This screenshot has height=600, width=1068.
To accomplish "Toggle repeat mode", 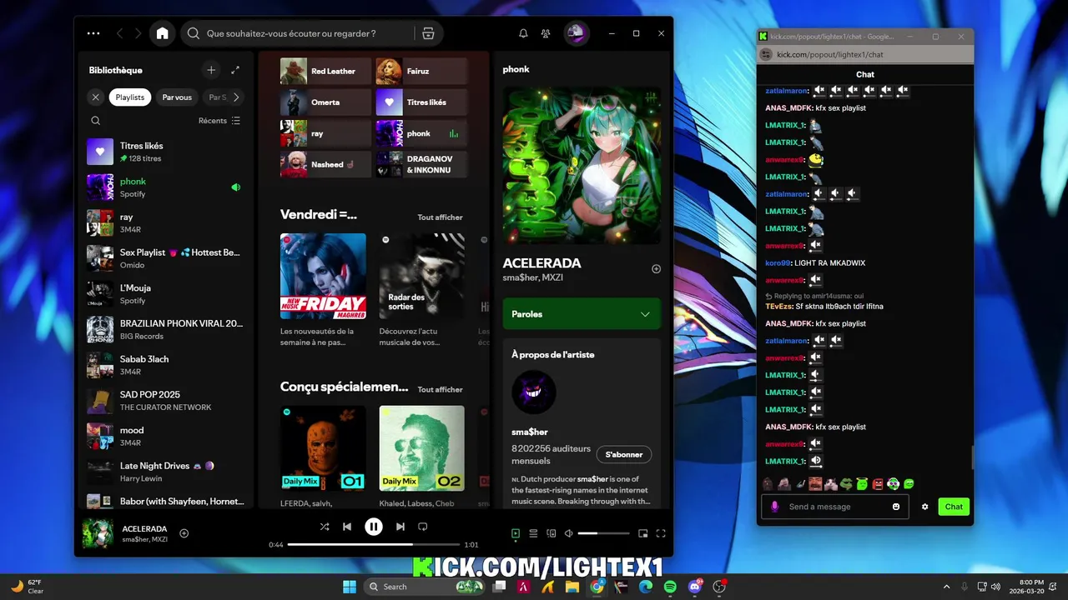I will coord(423,527).
